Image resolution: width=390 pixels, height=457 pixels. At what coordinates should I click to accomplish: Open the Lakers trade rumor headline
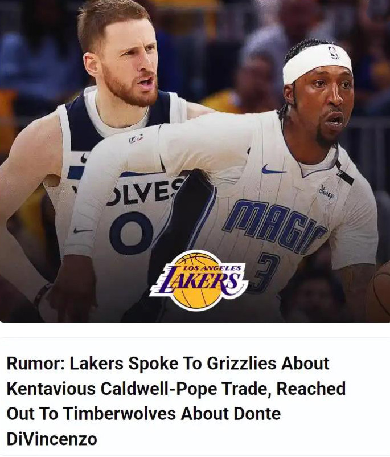176,401
